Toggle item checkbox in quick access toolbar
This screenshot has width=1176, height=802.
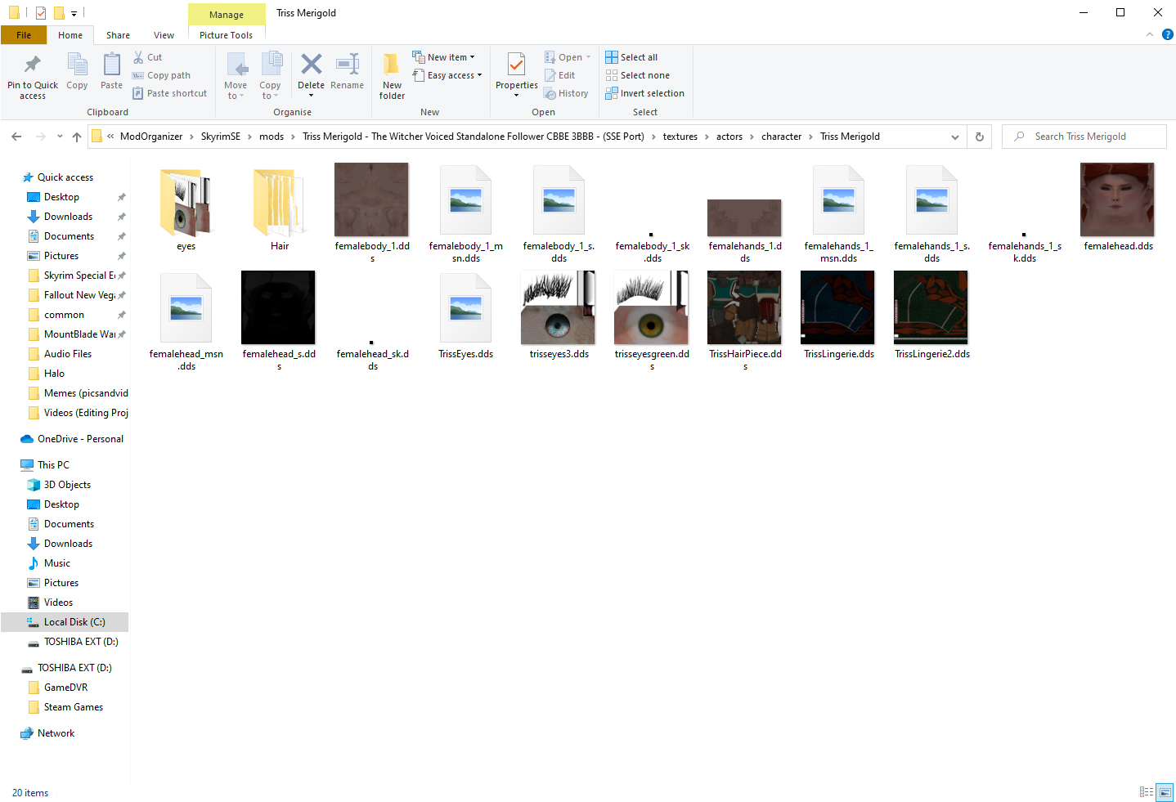pos(40,13)
